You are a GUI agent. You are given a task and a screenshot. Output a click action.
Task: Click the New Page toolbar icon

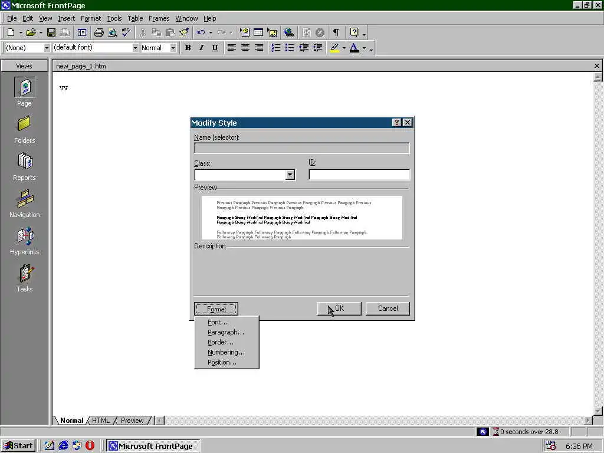[x=11, y=33]
